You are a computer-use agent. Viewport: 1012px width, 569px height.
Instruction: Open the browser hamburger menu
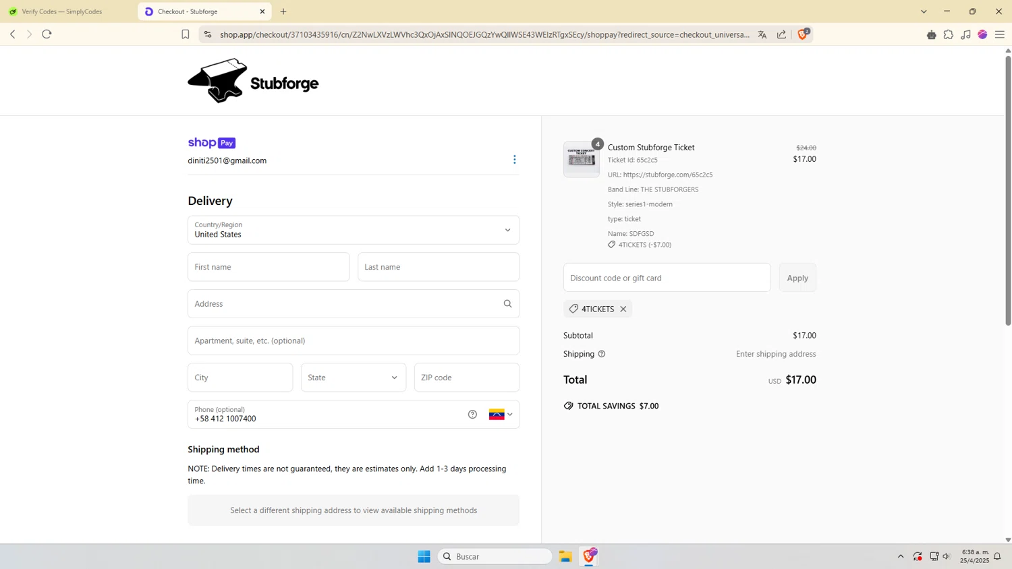(1000, 34)
